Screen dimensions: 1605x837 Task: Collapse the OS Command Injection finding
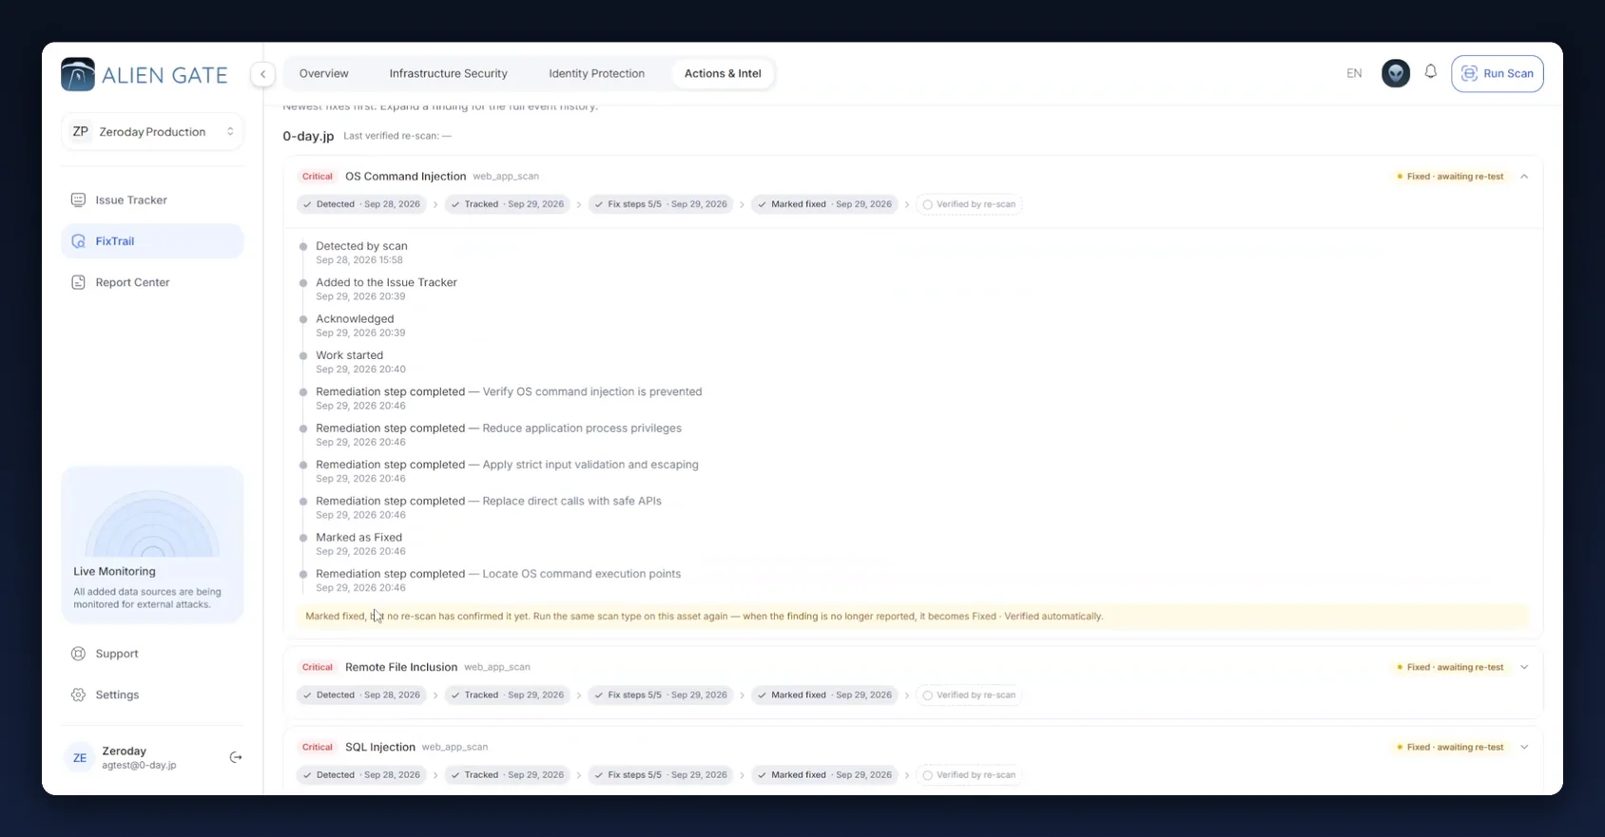coord(1524,176)
